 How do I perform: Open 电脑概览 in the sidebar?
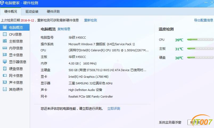coord(15,28)
